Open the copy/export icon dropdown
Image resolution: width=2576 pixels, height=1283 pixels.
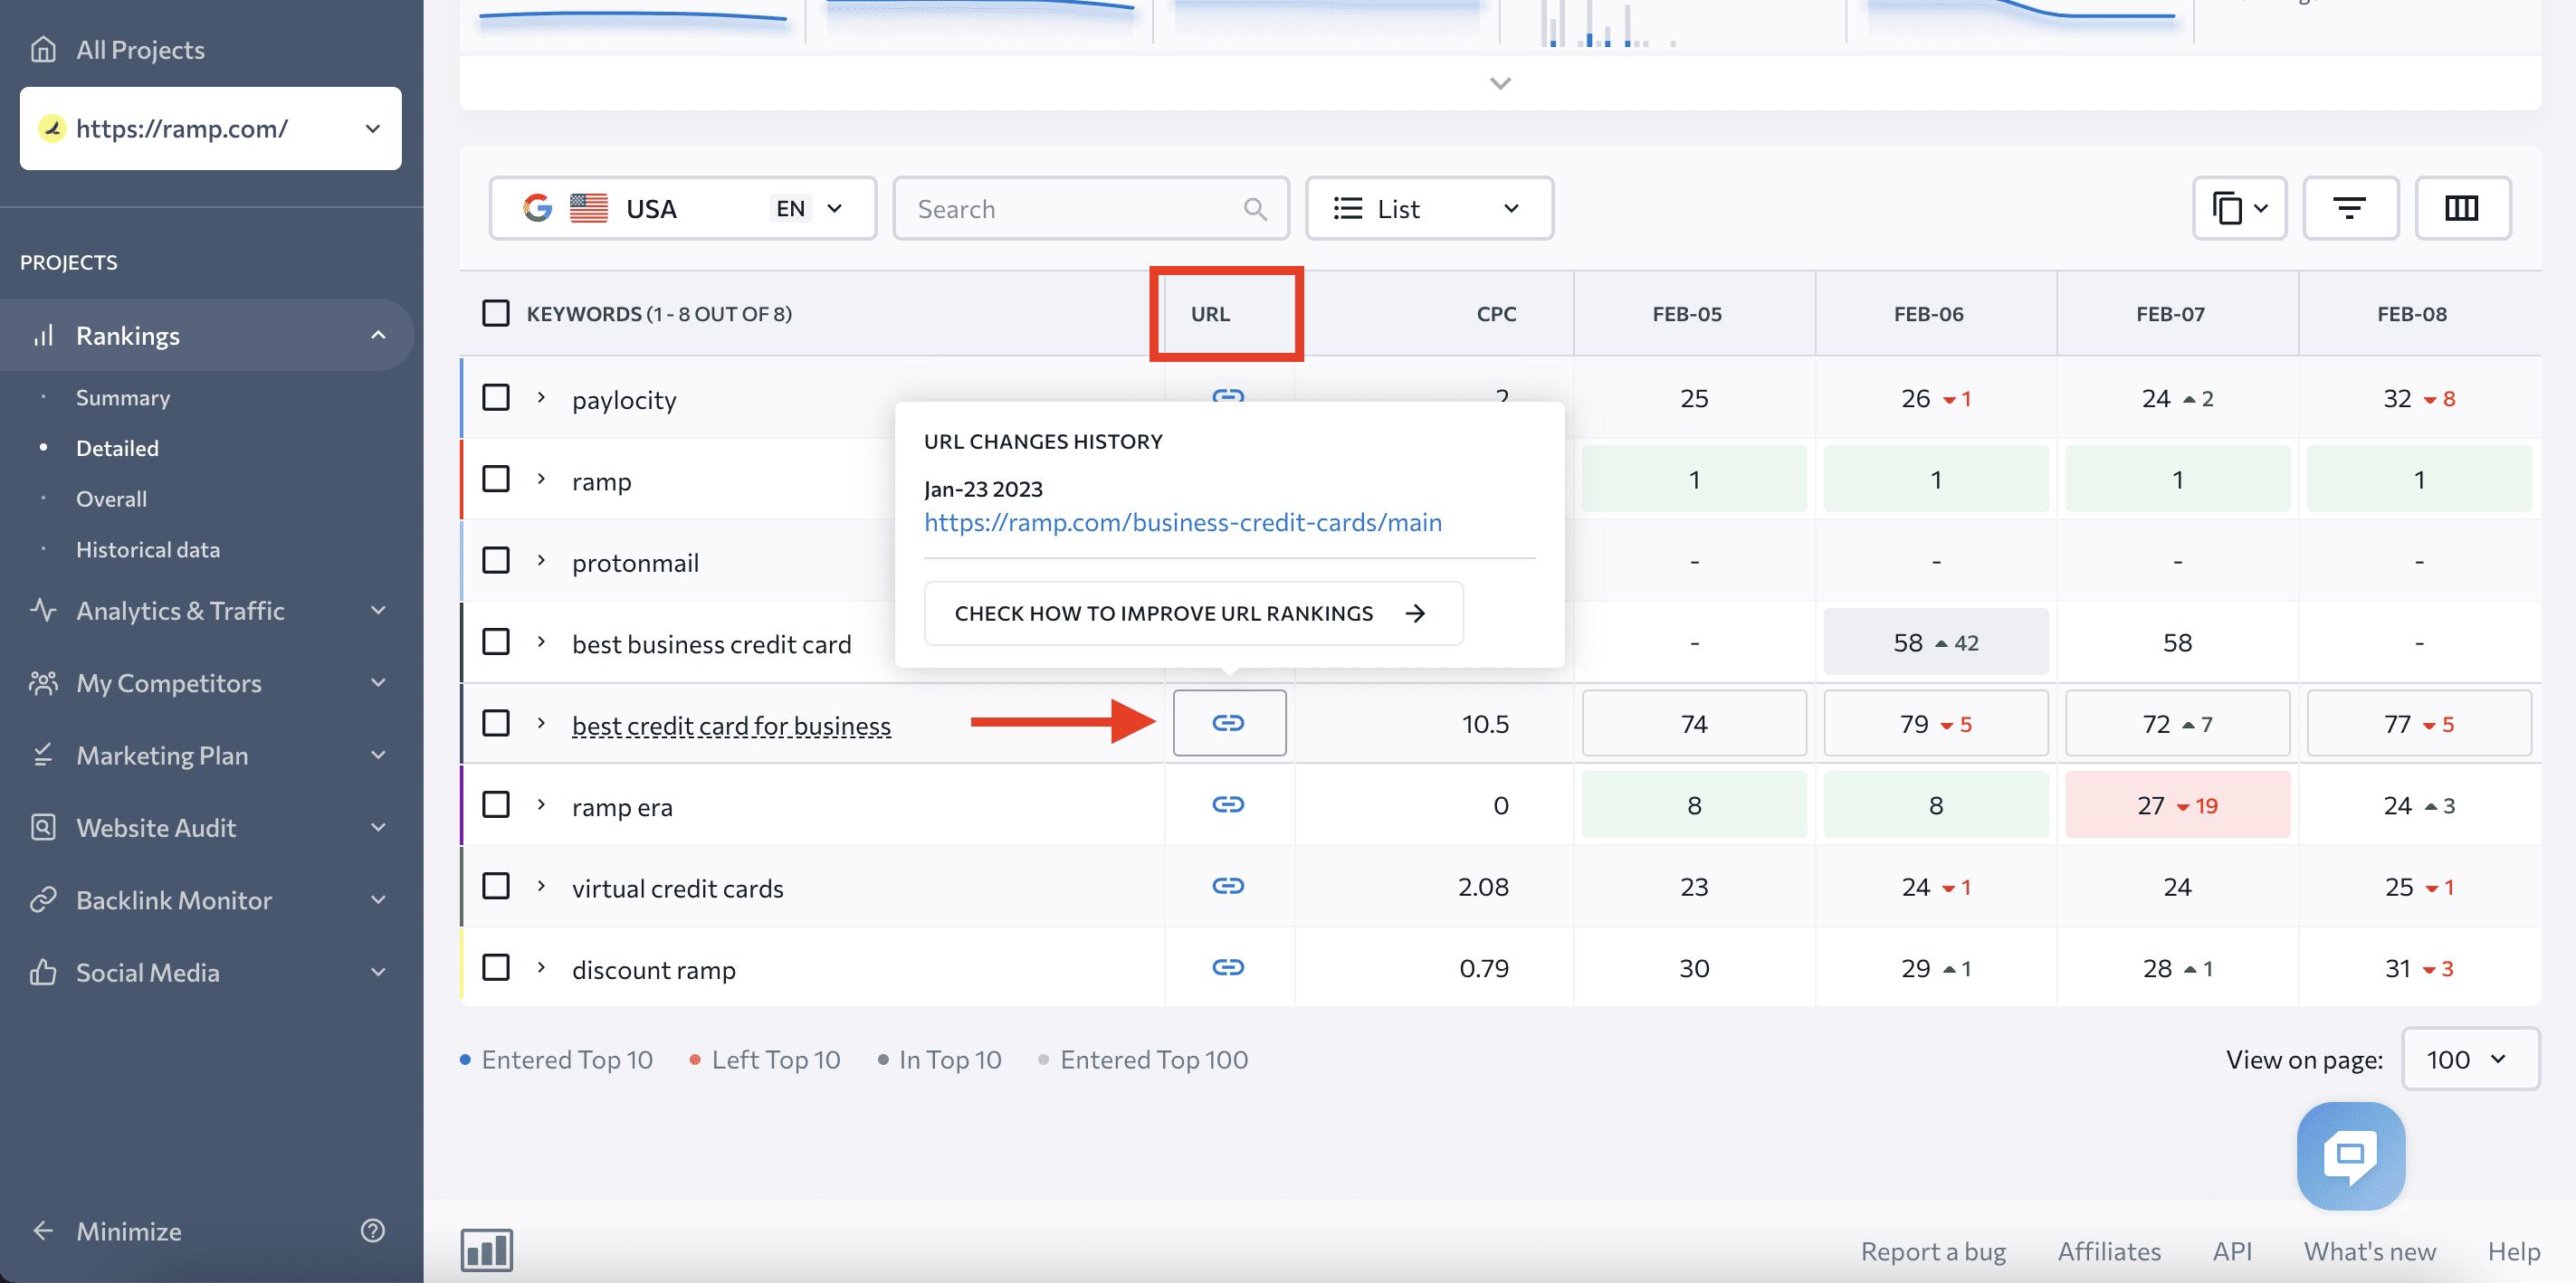click(x=2240, y=208)
